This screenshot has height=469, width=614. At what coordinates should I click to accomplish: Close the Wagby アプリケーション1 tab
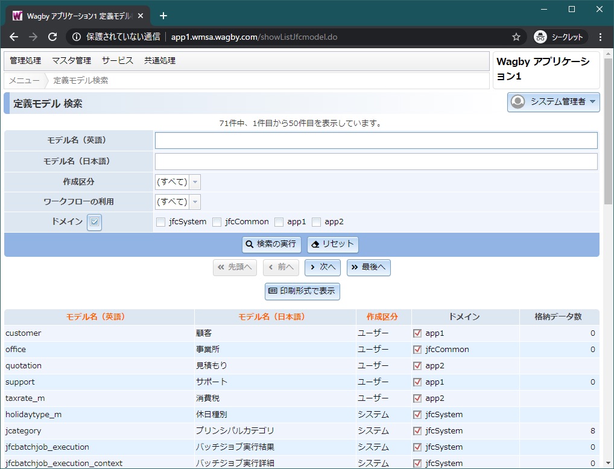pyautogui.click(x=141, y=16)
